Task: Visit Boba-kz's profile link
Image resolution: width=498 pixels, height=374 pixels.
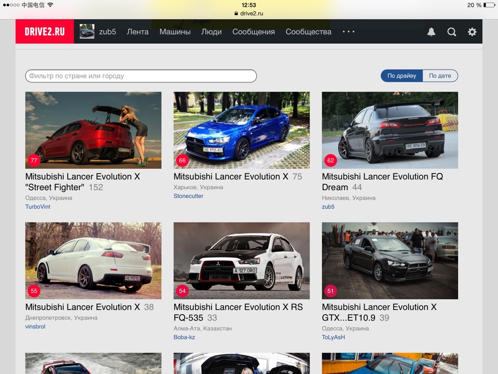Action: click(x=184, y=337)
